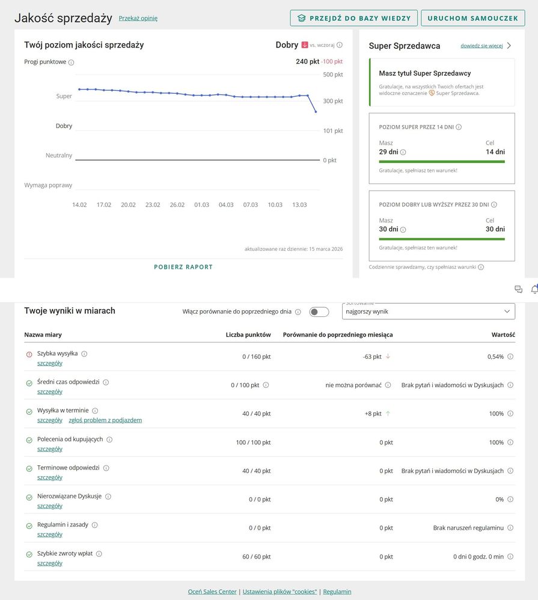This screenshot has height=600, width=538.
Task: Click Przejdź do bazy wiedzy button
Action: [353, 18]
